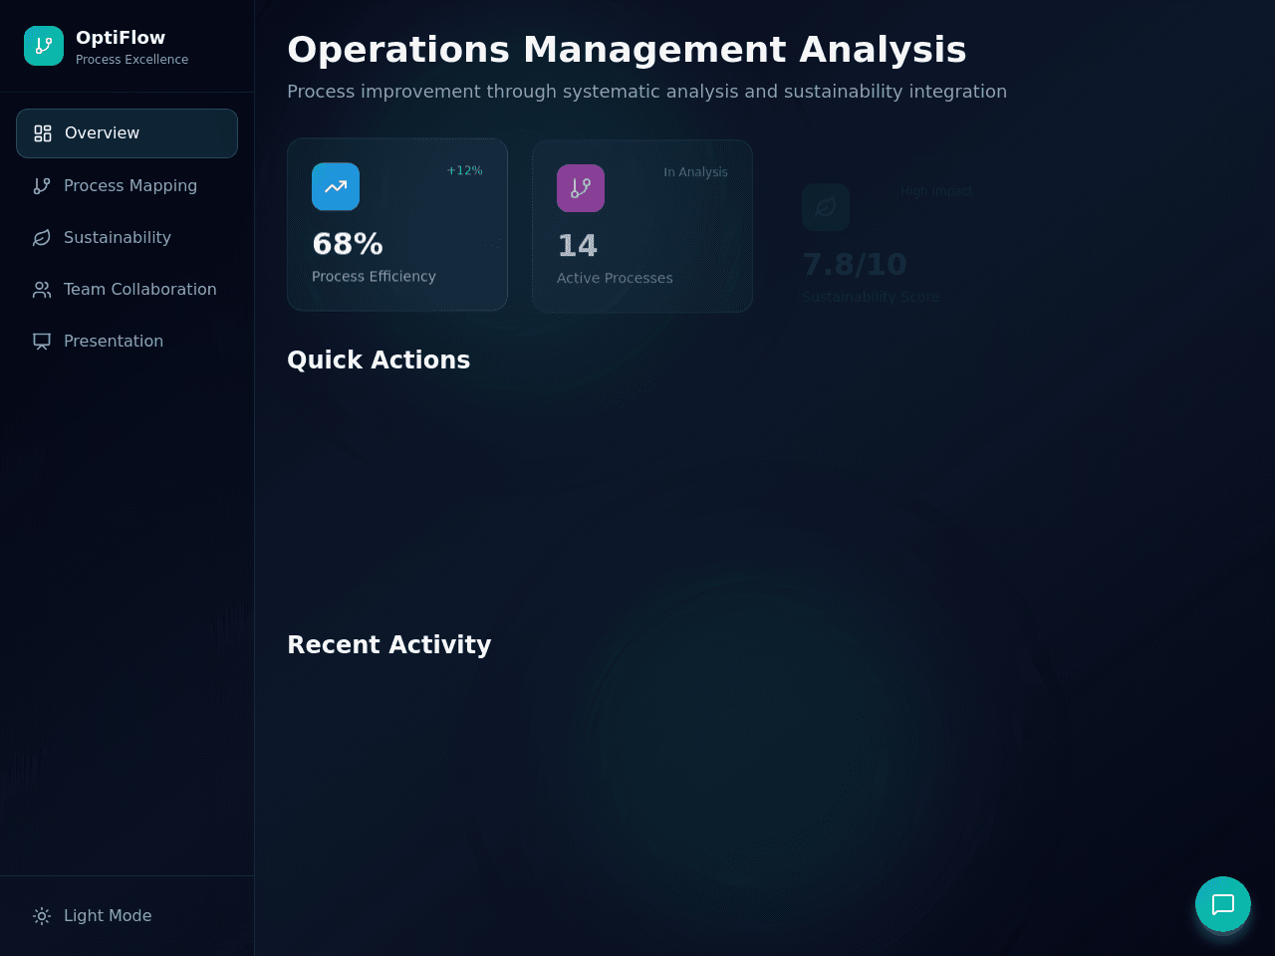The height and width of the screenshot is (956, 1275).
Task: Click the Team Collaboration people icon
Action: pos(42,289)
